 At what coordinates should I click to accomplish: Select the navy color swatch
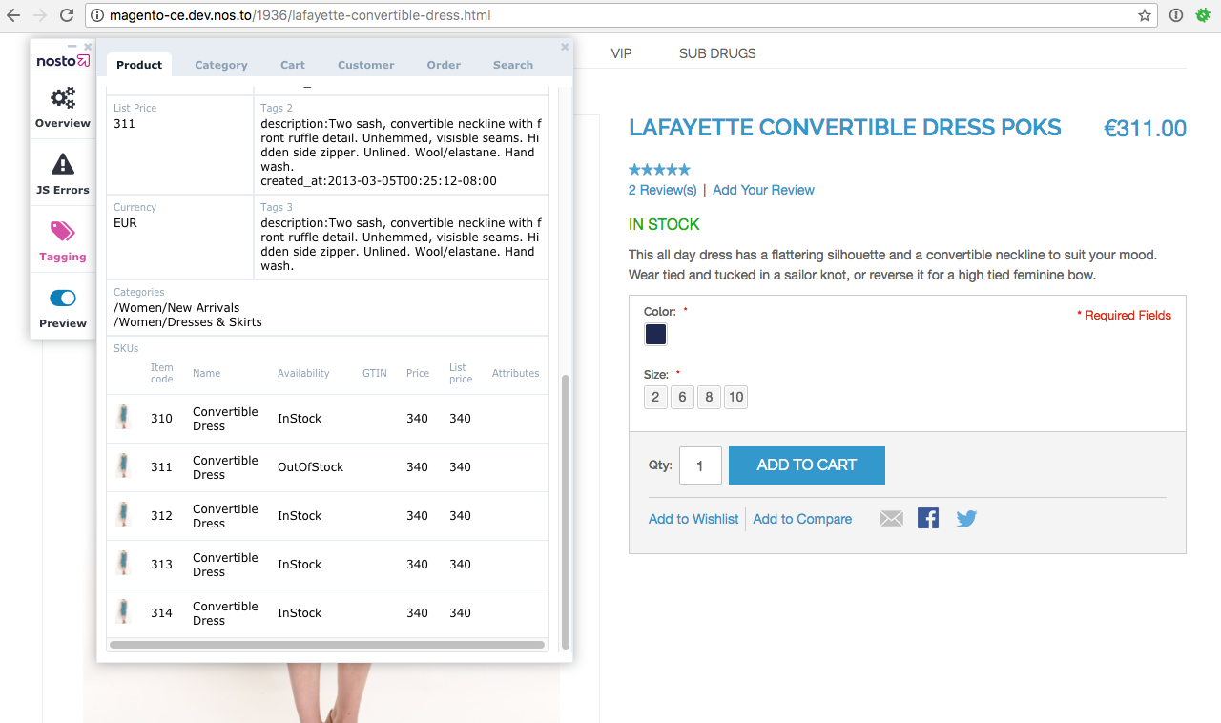click(655, 335)
